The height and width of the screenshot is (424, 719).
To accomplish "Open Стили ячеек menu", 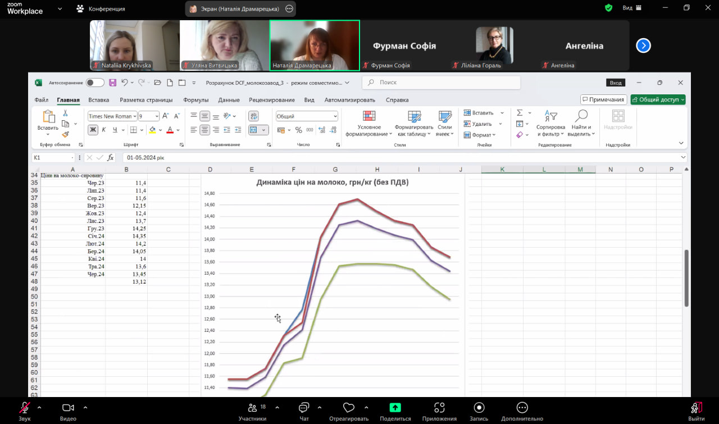I will pyautogui.click(x=445, y=124).
